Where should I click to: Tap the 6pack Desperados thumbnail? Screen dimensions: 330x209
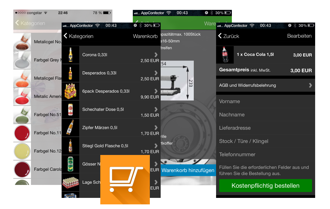(x=71, y=91)
